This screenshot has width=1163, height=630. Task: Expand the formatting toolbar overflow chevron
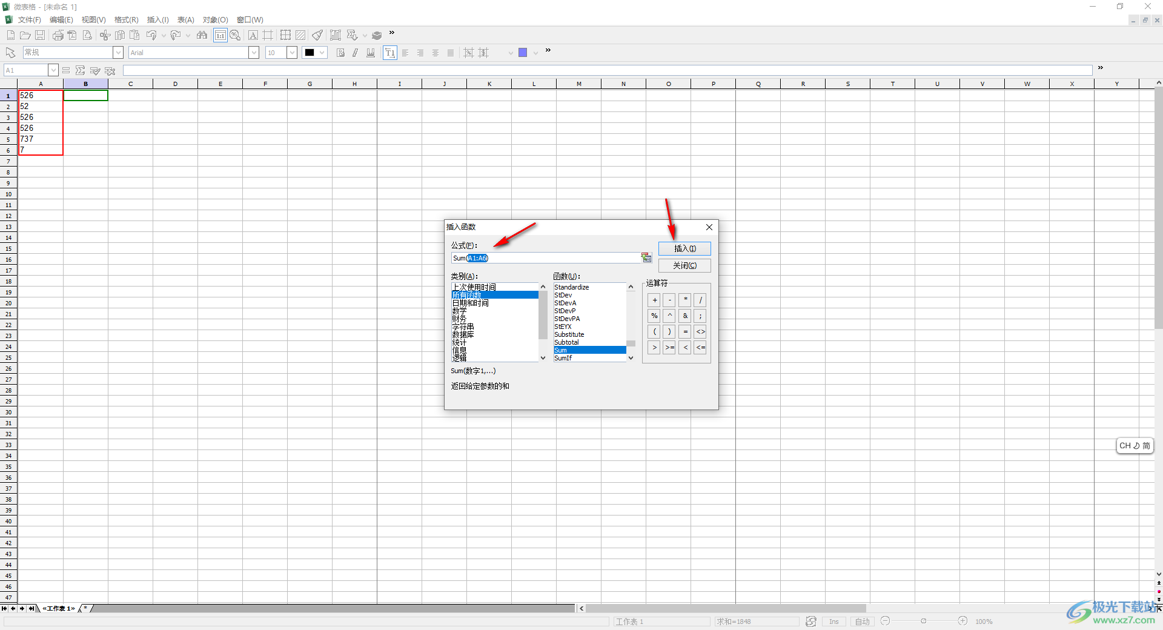(548, 50)
